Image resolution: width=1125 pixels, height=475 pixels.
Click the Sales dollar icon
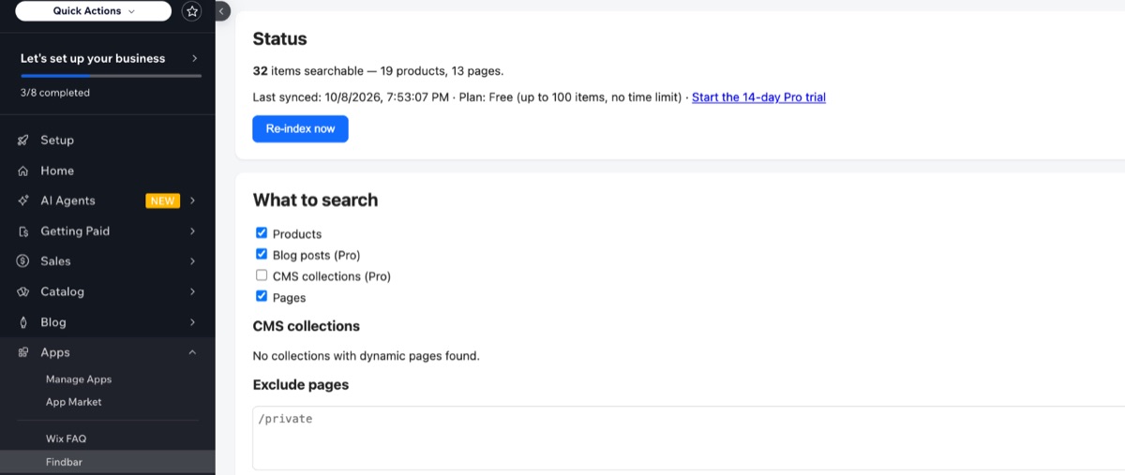[x=22, y=261]
